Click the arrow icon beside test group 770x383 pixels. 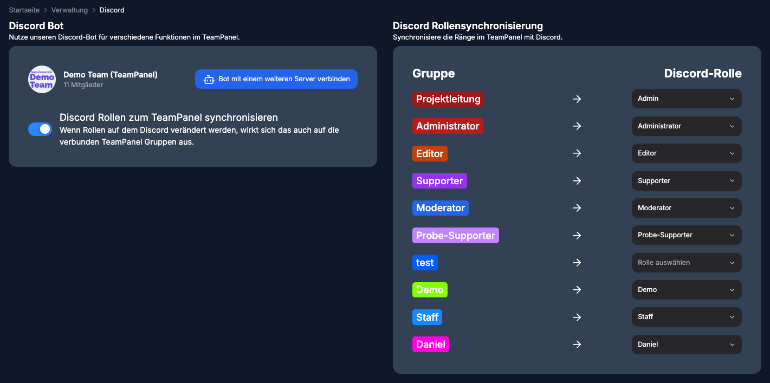577,263
